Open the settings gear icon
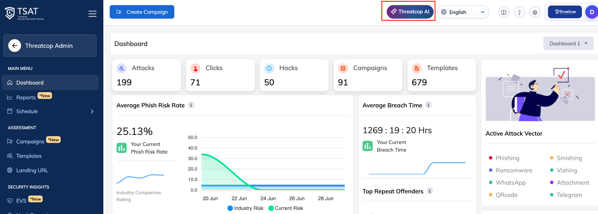The height and width of the screenshot is (214, 598). (535, 12)
